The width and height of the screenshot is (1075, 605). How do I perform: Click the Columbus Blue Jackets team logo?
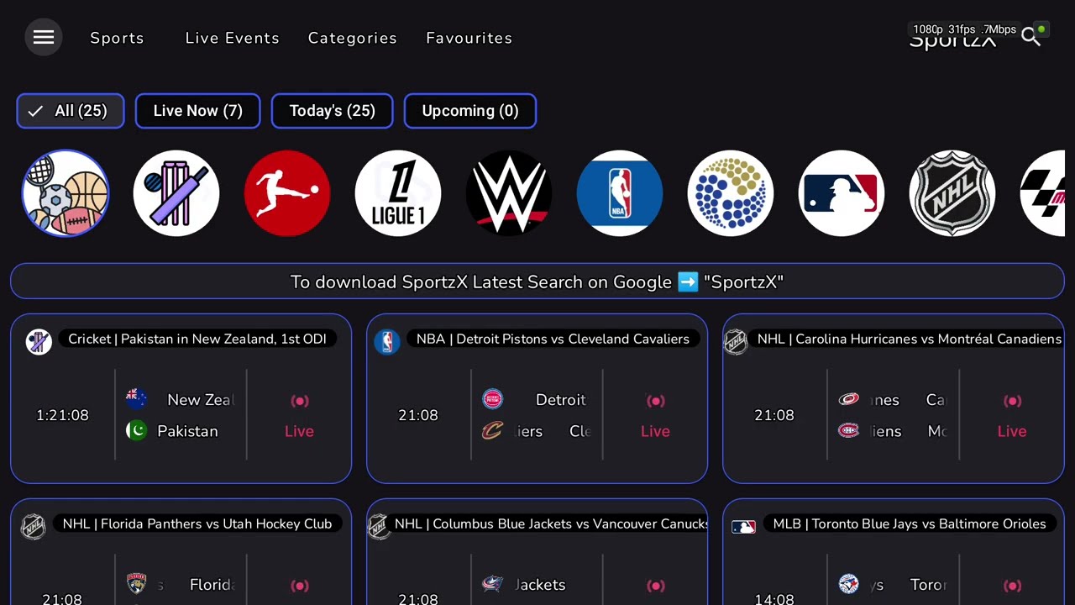[x=492, y=583]
